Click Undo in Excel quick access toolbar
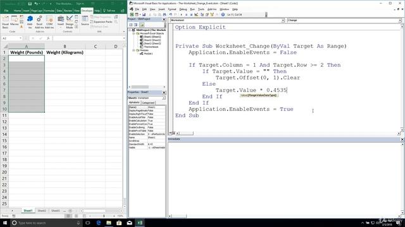 click(x=36, y=4)
